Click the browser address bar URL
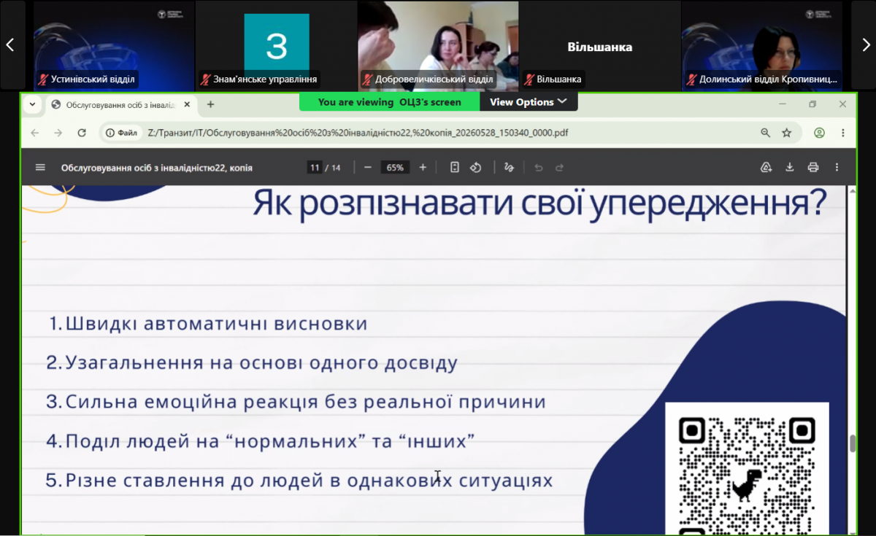 [x=358, y=133]
